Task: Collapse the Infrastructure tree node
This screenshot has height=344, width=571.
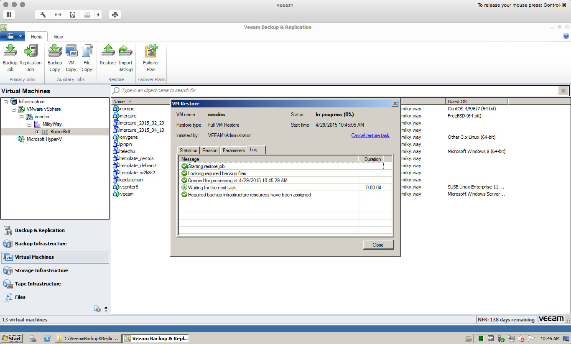Action: (x=5, y=102)
